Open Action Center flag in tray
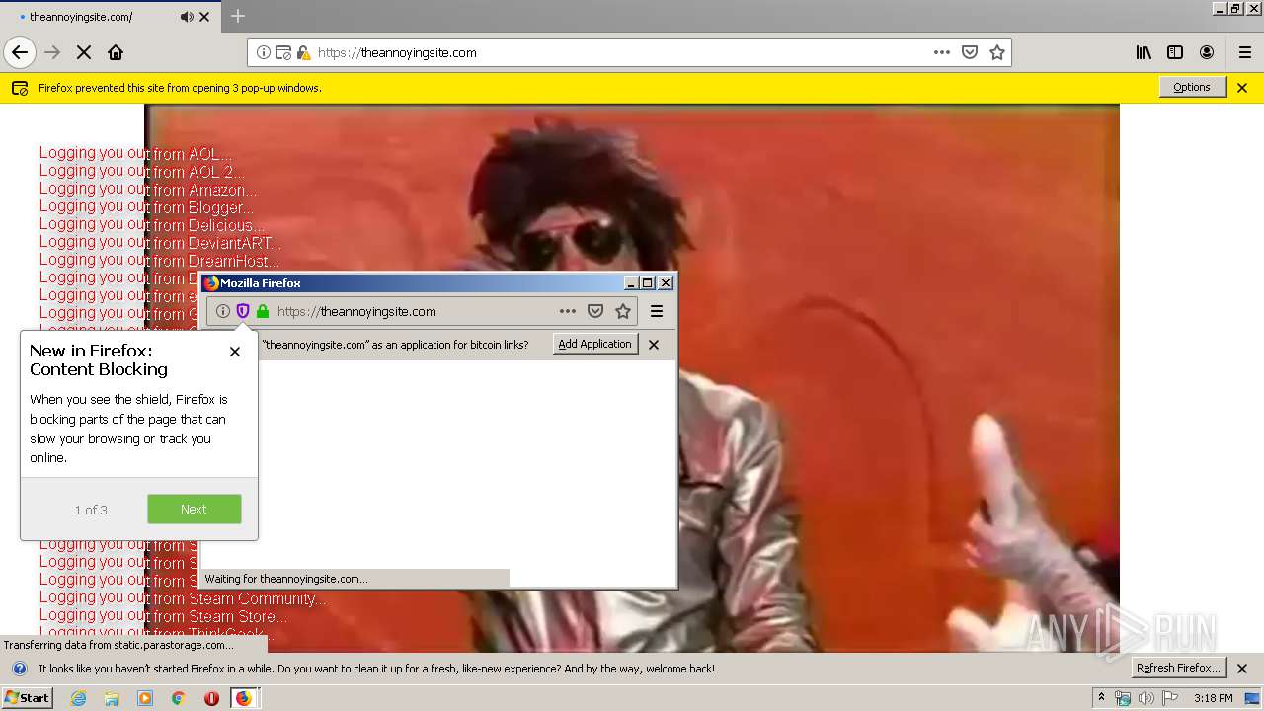 [1169, 698]
